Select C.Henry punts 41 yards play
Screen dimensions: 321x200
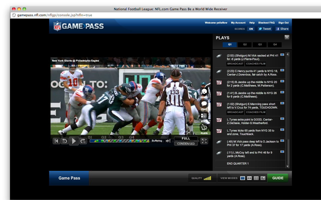250,73
